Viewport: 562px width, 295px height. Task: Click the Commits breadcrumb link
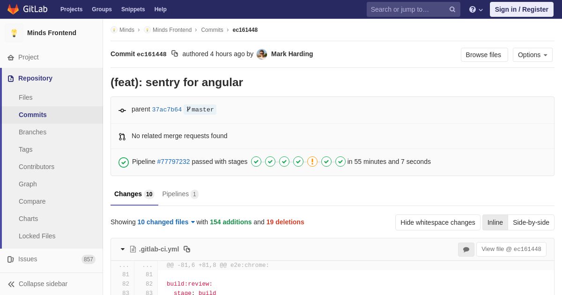pos(212,30)
